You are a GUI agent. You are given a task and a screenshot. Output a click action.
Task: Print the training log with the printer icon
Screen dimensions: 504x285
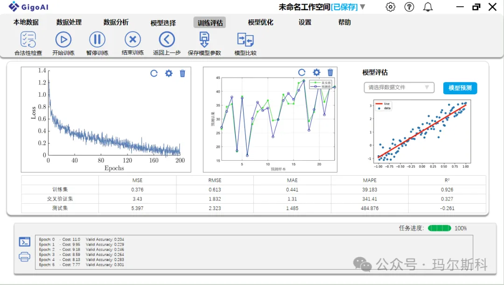coord(25,256)
